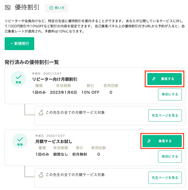Image resolution: width=188 pixels, height=190 pixels.
Task: Click the 発行済みの優待割引一覧 heading
Action: point(32,62)
